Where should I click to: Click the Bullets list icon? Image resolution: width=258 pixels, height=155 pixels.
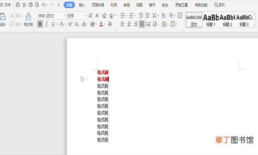click(123, 15)
